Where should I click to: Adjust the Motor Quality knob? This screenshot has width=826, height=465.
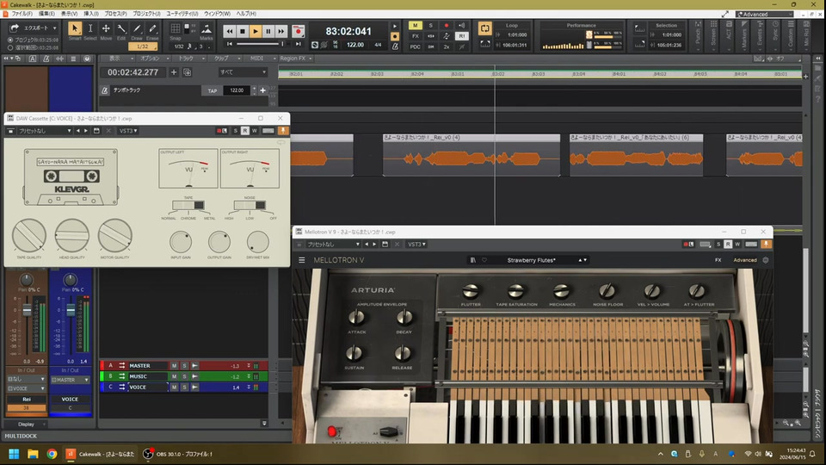[x=114, y=235]
